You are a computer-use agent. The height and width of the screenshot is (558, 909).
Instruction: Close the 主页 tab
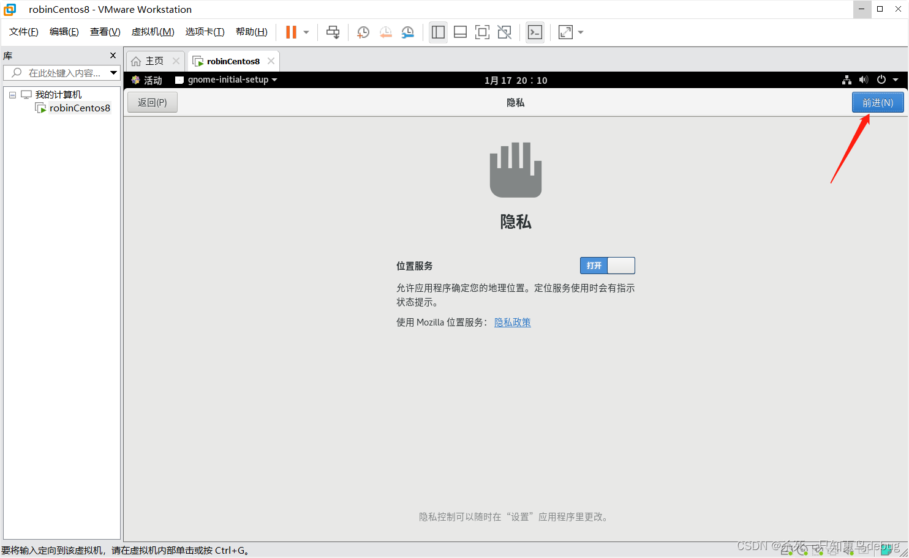pyautogui.click(x=176, y=61)
